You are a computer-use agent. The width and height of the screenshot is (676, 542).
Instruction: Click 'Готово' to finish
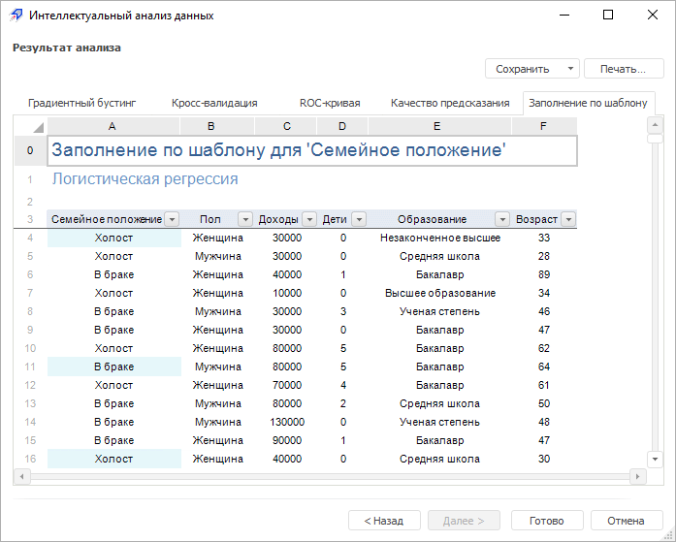(x=546, y=521)
